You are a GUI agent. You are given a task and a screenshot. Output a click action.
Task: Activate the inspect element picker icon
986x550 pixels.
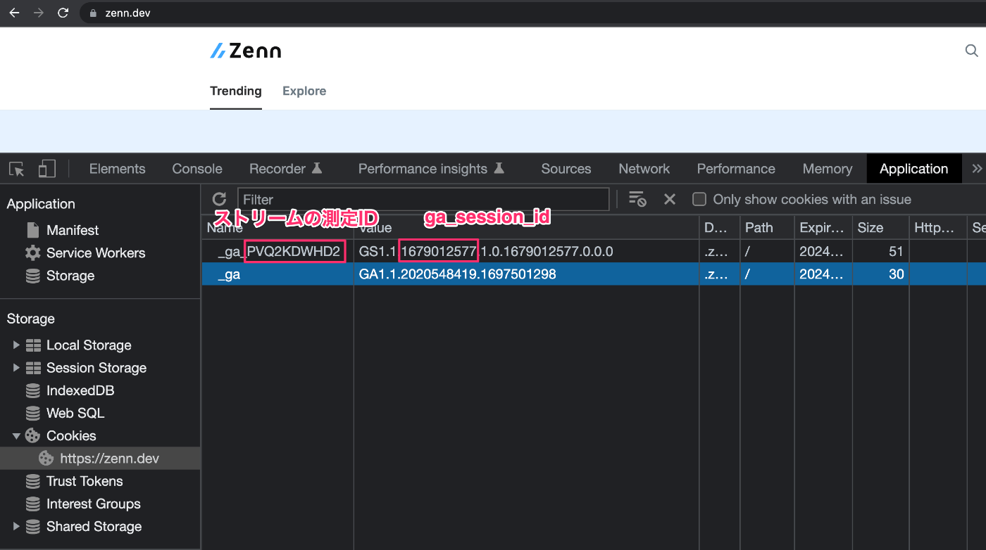(x=17, y=169)
